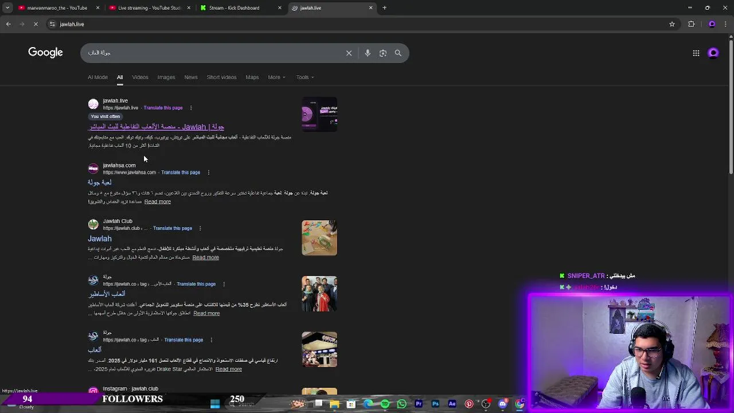
Task: Open the jawlah.live result thumbnail image
Action: 319,114
